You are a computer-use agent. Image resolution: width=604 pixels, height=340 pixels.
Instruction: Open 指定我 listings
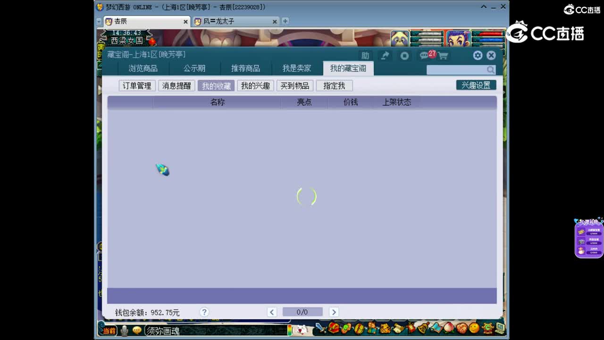coord(334,85)
